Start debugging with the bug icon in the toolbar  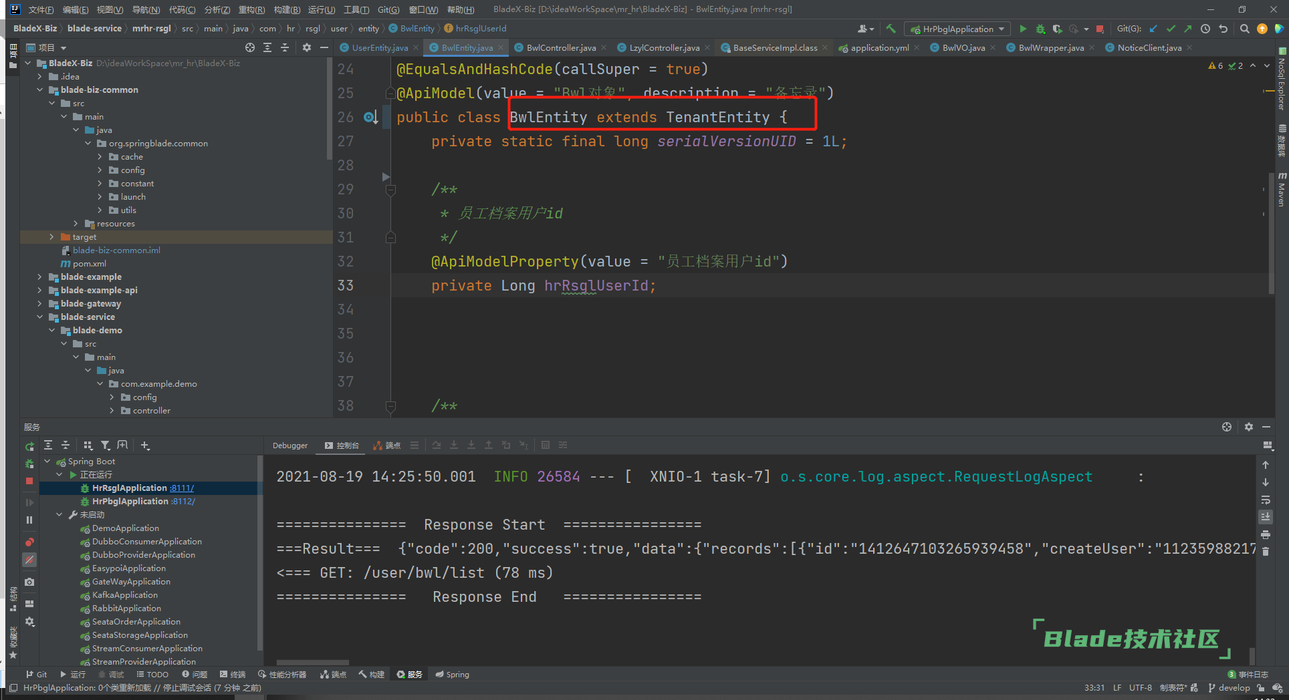(x=1040, y=29)
